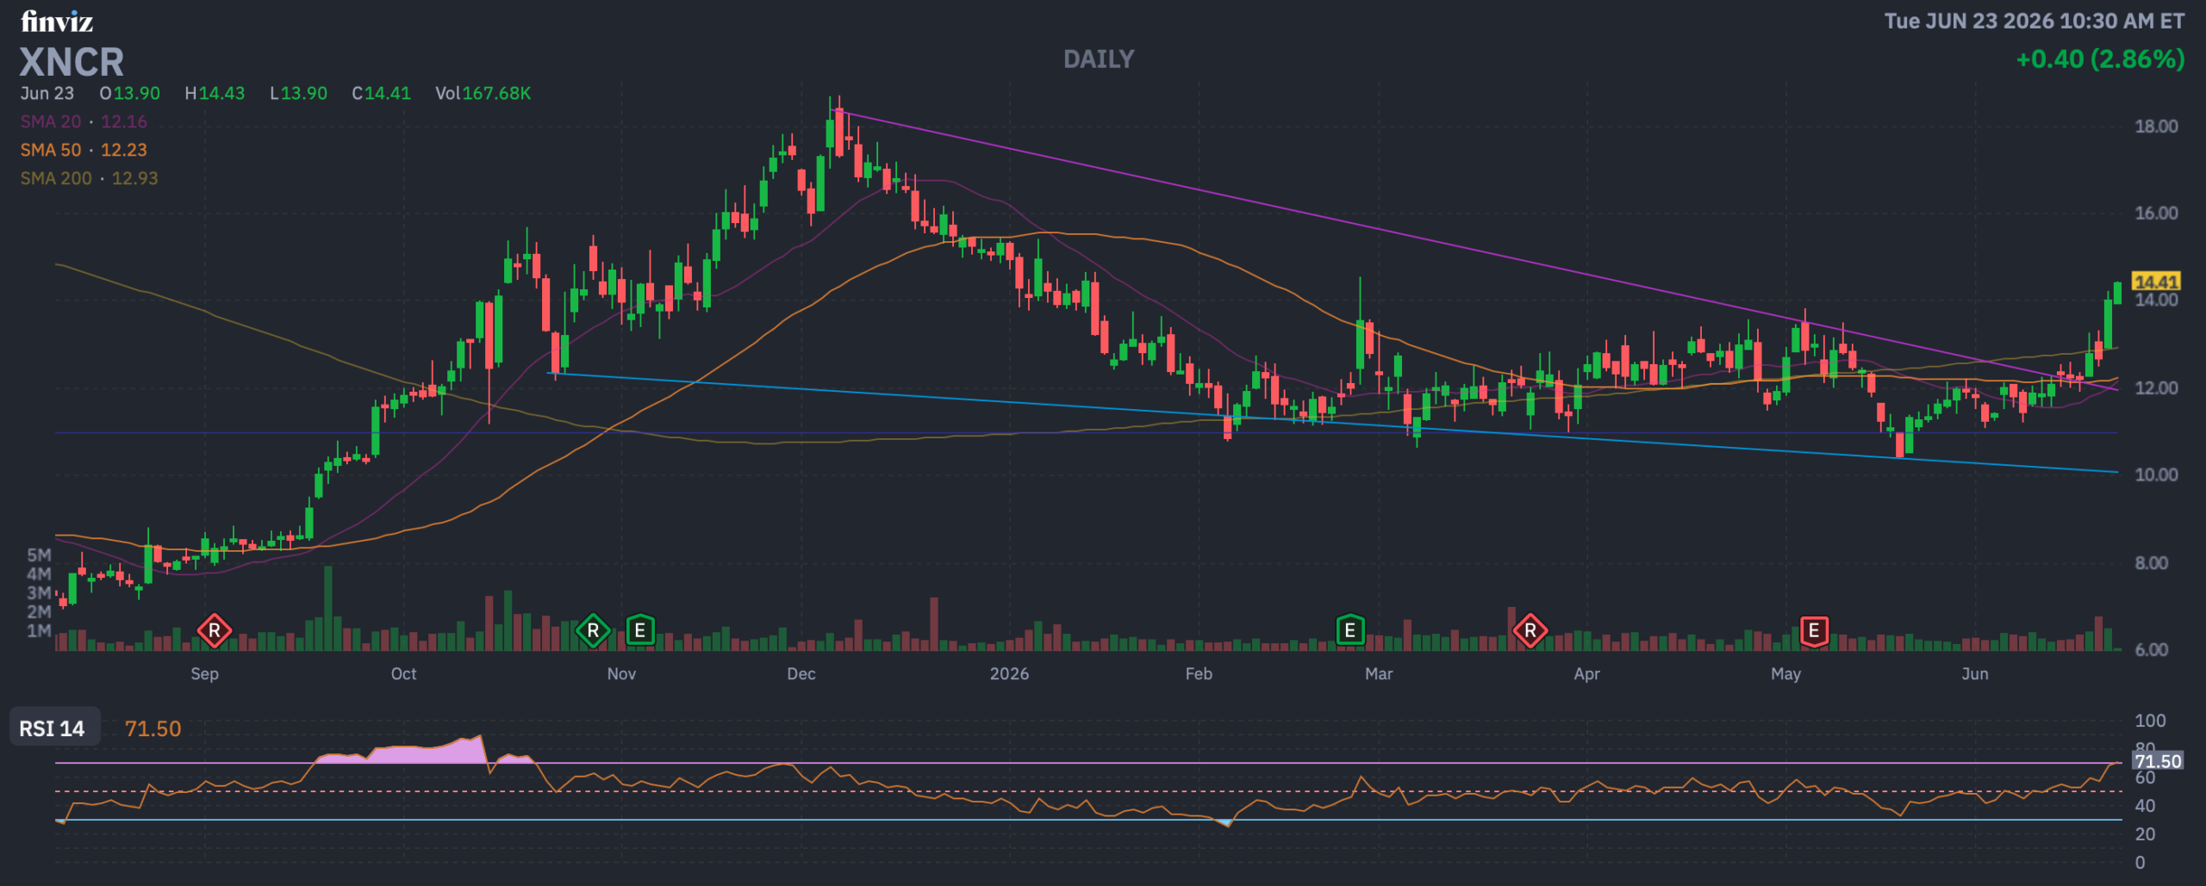The width and height of the screenshot is (2206, 886).
Task: Click the 18.00 price axis label
Action: tap(2156, 127)
